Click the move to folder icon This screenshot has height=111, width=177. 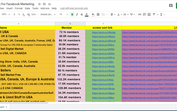[44, 4]
